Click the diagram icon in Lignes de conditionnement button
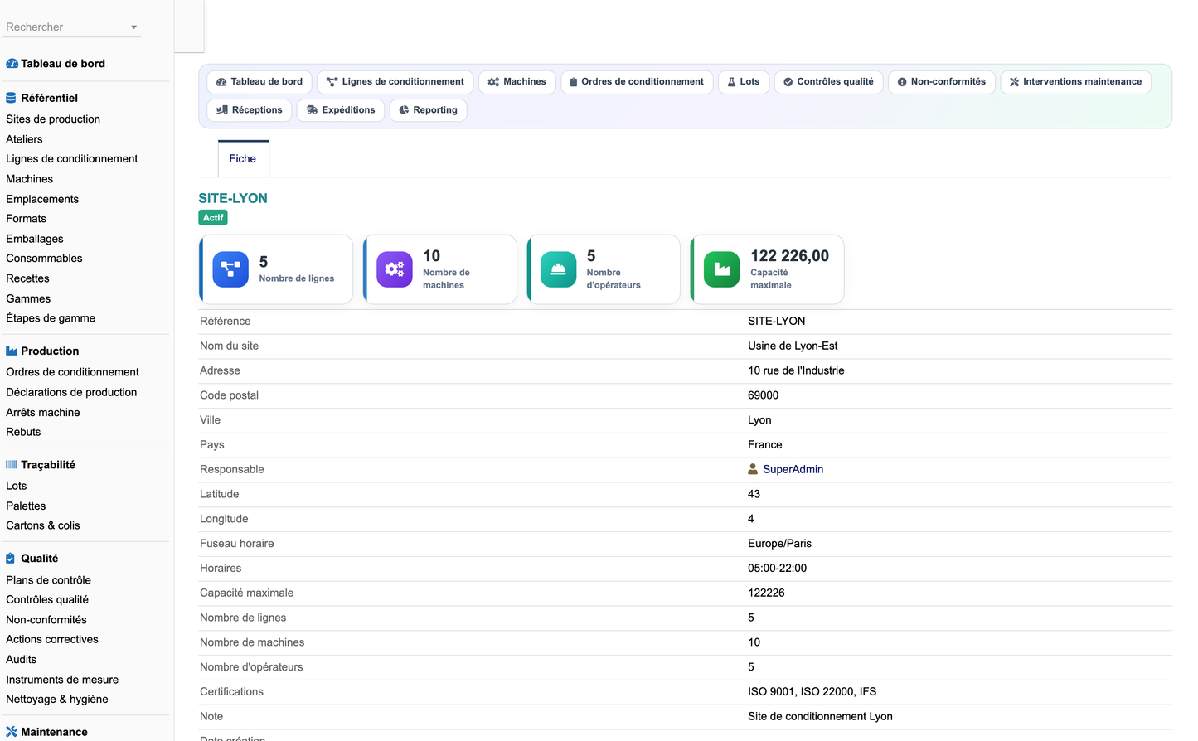 332,82
